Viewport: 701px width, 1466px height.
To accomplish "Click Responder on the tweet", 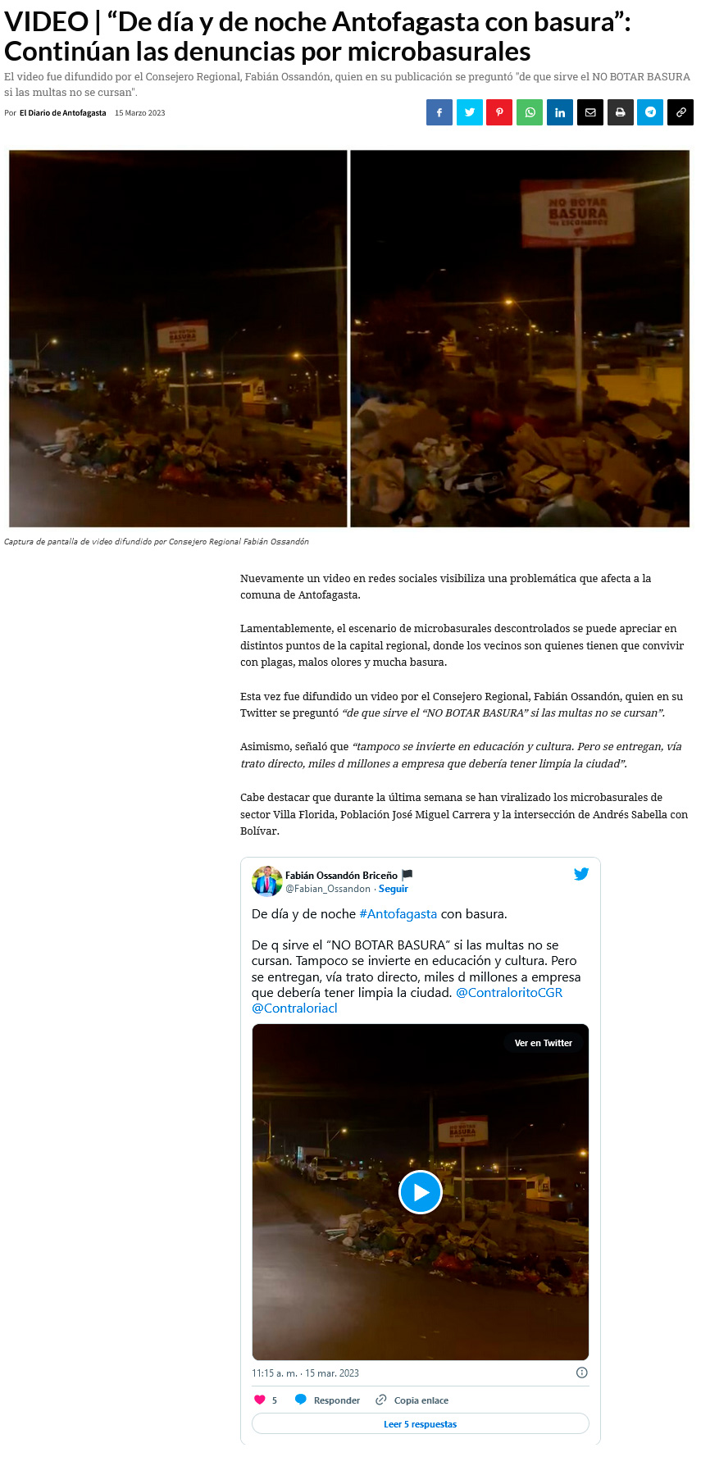I will point(327,1400).
